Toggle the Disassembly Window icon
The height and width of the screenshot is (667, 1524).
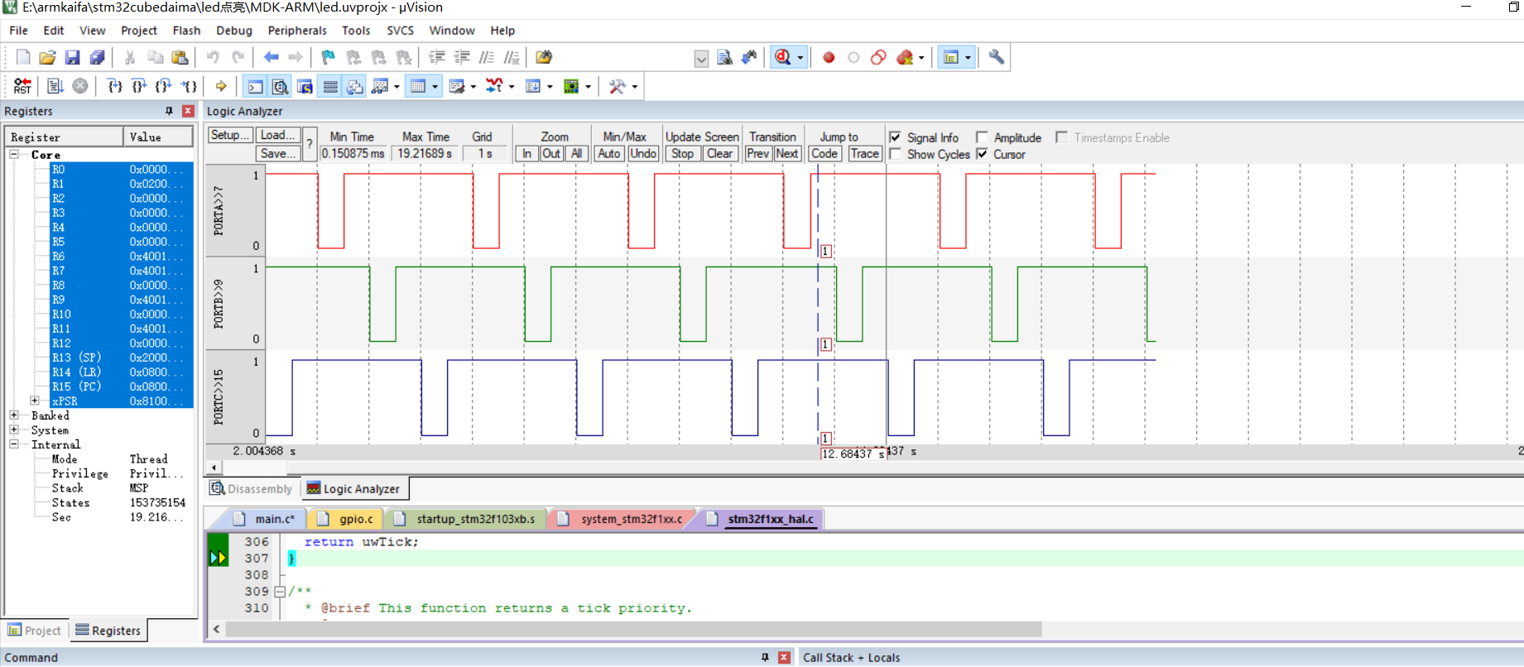pos(281,86)
